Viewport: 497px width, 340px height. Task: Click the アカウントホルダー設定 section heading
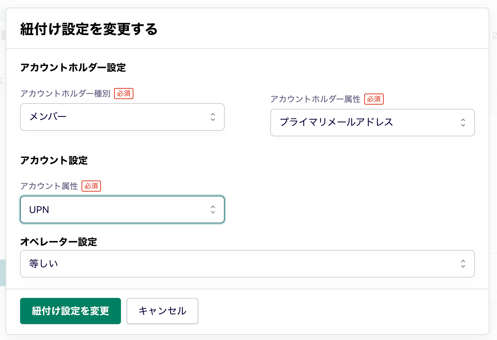(x=73, y=67)
